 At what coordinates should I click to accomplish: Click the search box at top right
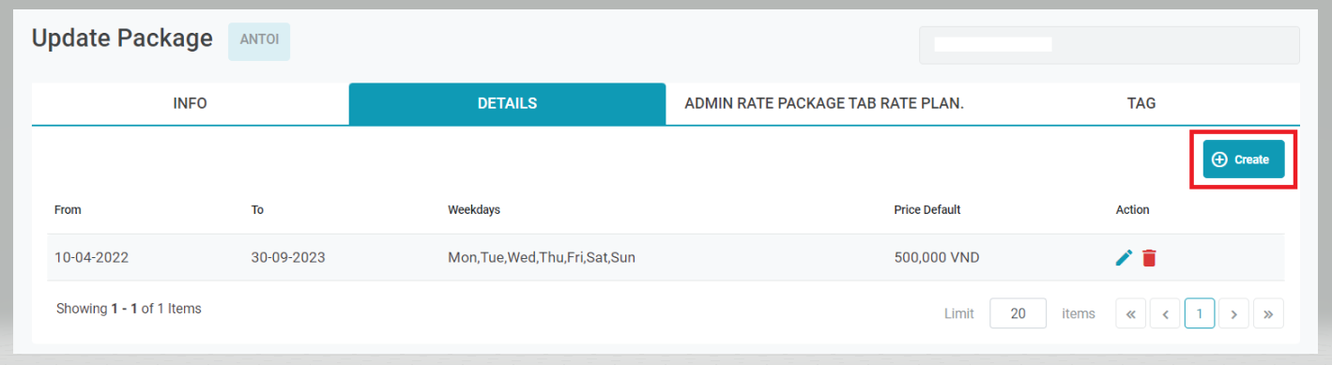(x=1110, y=45)
